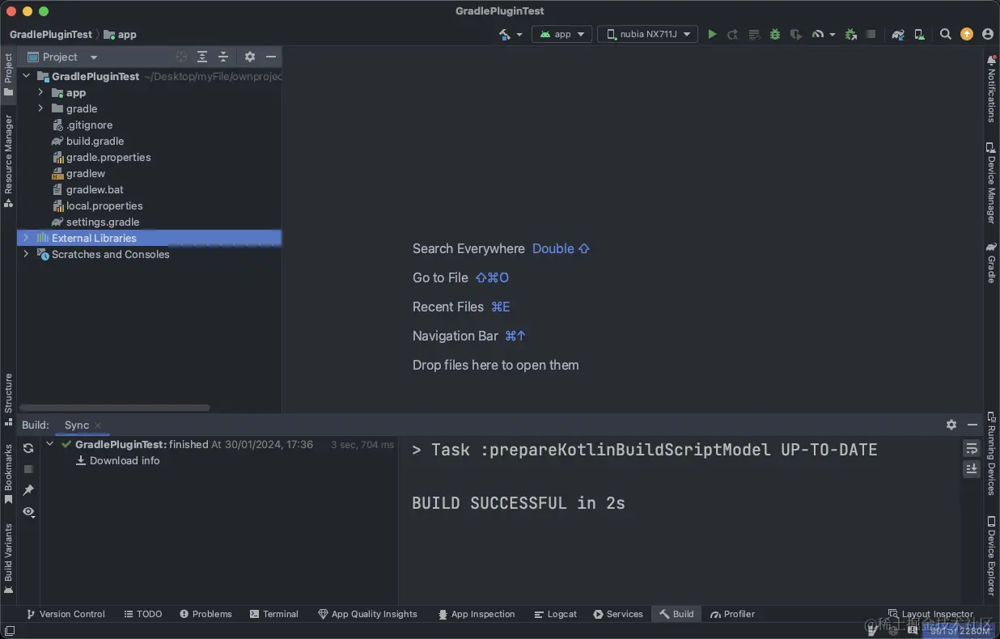Viewport: 1000px width, 639px height.
Task: Close the Sync tab
Action: [98, 425]
